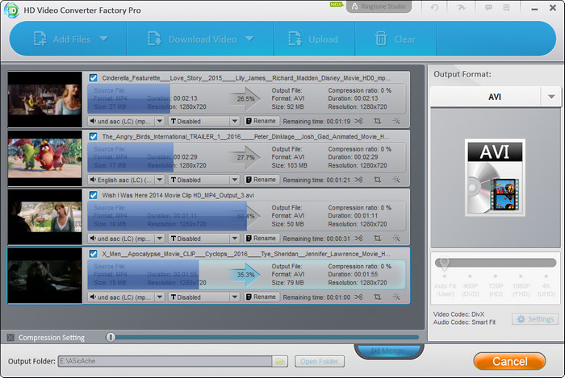Click the Clear trash can icon
Screen dimensions: 565x378
[381, 39]
